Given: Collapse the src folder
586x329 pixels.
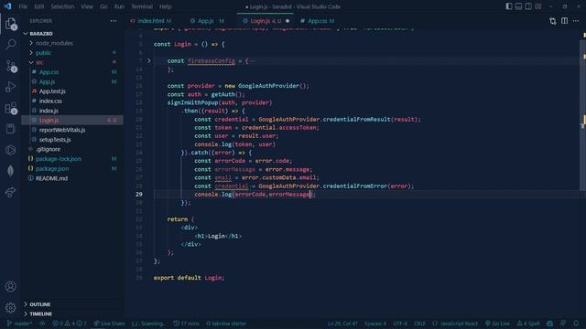Looking at the screenshot, I should click(x=39, y=62).
